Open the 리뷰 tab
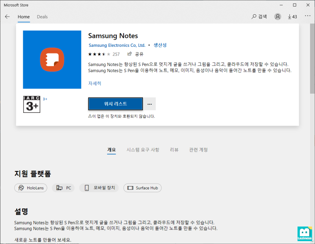315x244 pixels. 174,150
